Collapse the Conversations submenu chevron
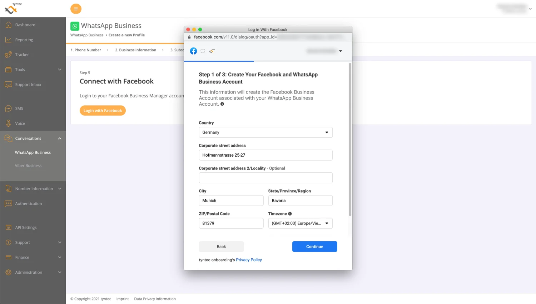Viewport: 536px width, 304px height. tap(60, 138)
